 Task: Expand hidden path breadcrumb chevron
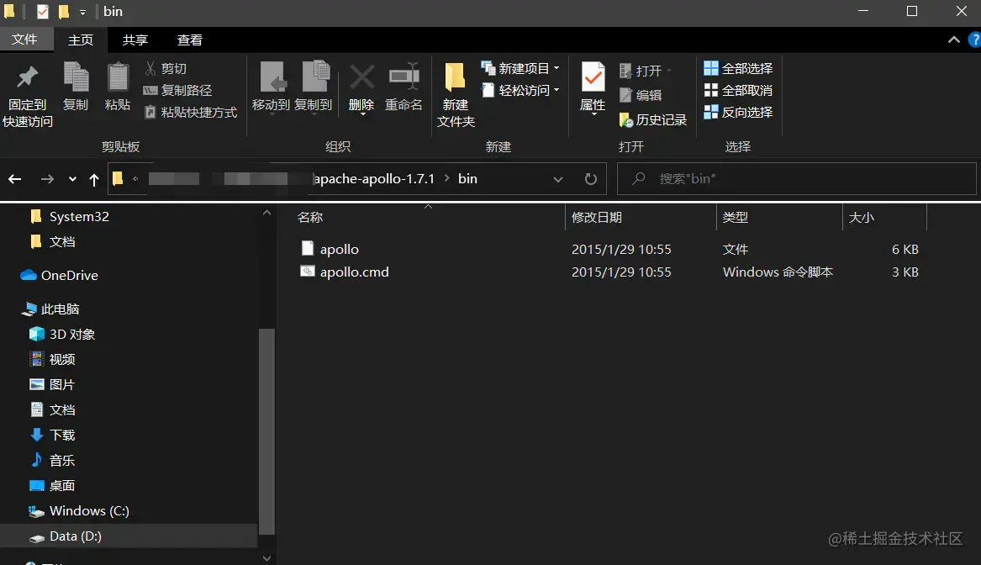click(x=135, y=179)
